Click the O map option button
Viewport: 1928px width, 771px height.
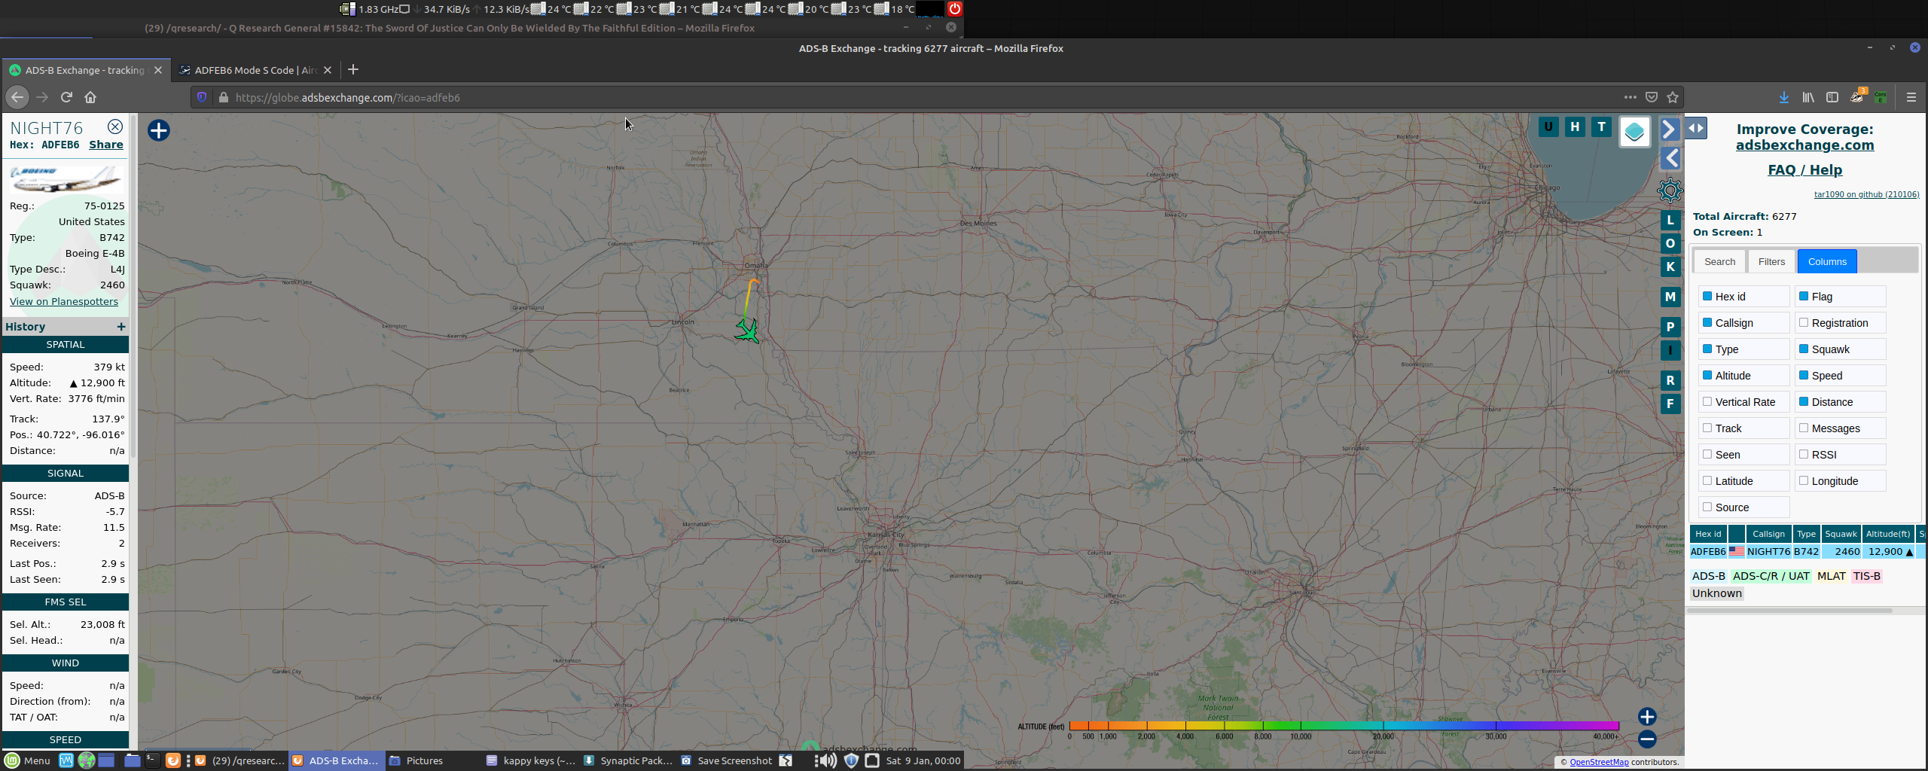pyautogui.click(x=1670, y=243)
